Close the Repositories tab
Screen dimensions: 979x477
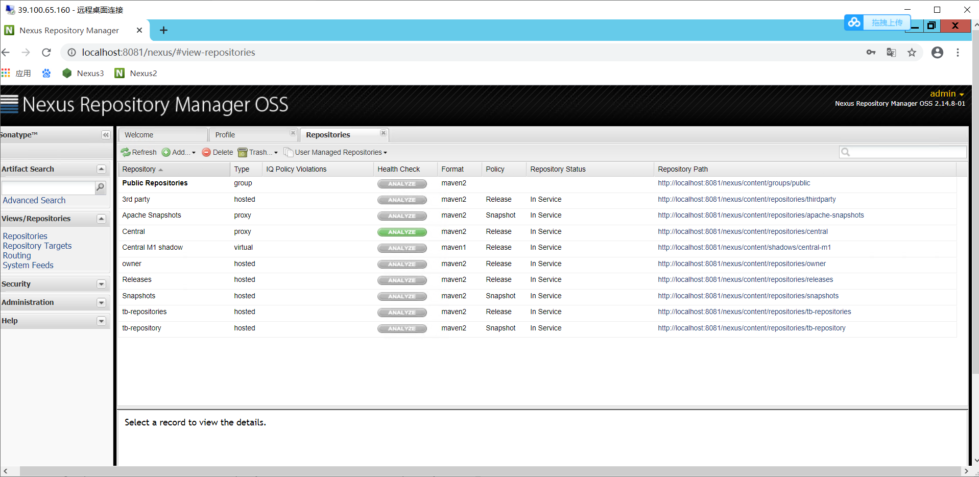click(383, 133)
